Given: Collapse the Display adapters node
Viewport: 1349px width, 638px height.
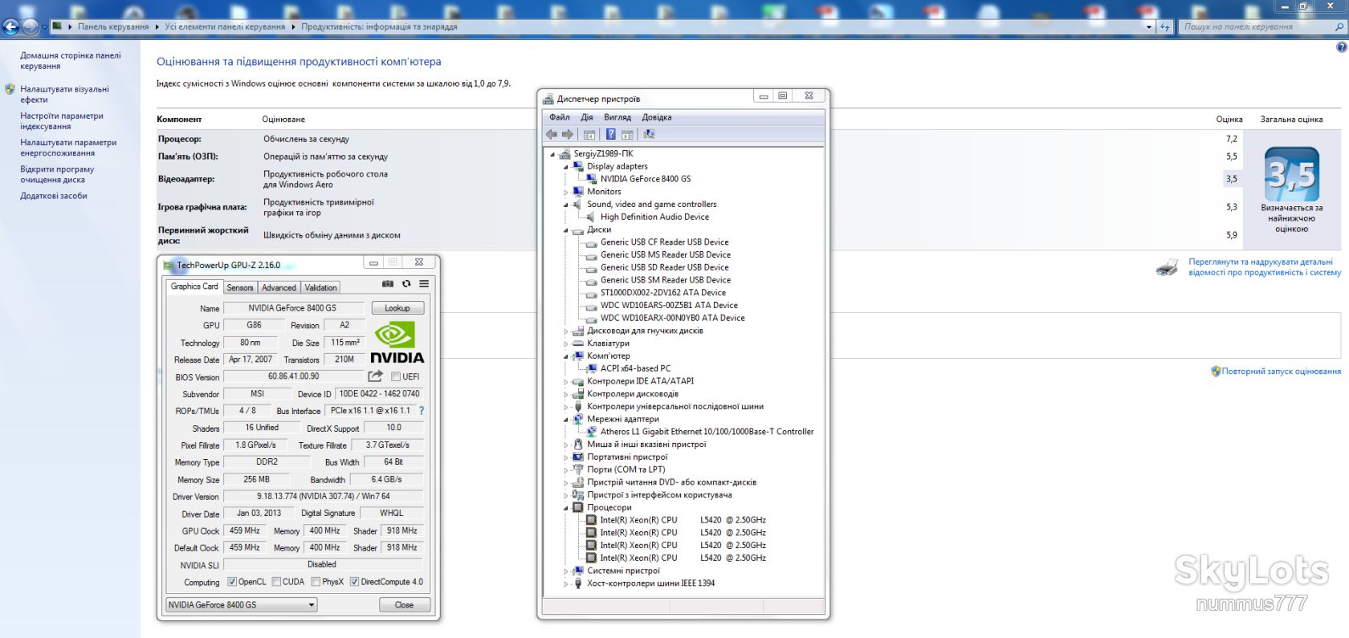Looking at the screenshot, I should 566,167.
